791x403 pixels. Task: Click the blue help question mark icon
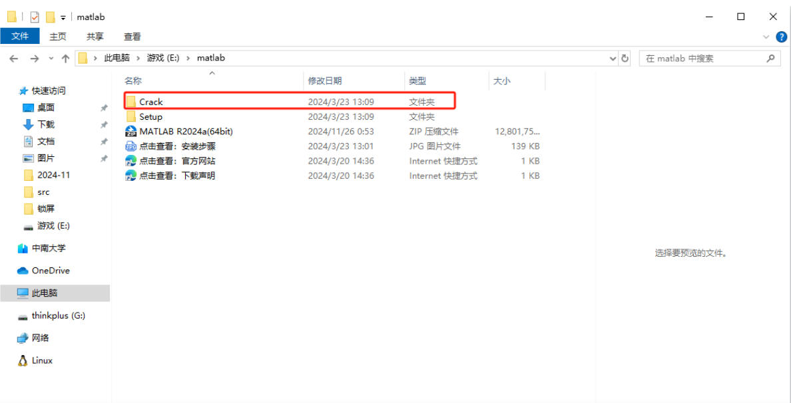[x=782, y=37]
